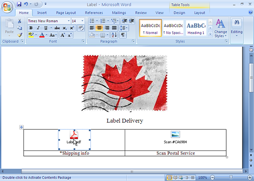Copy selection using Copy icon
The width and height of the screenshot is (254, 181).
[x=19, y=28]
